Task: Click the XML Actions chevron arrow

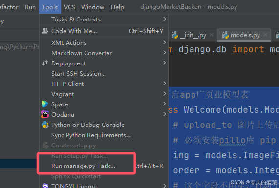Action: 165,42
